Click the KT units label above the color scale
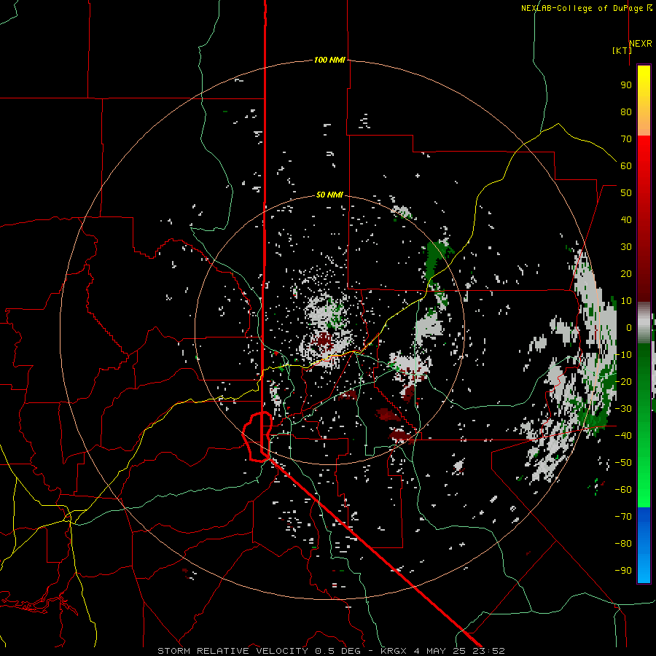The image size is (656, 656). pyautogui.click(x=622, y=50)
